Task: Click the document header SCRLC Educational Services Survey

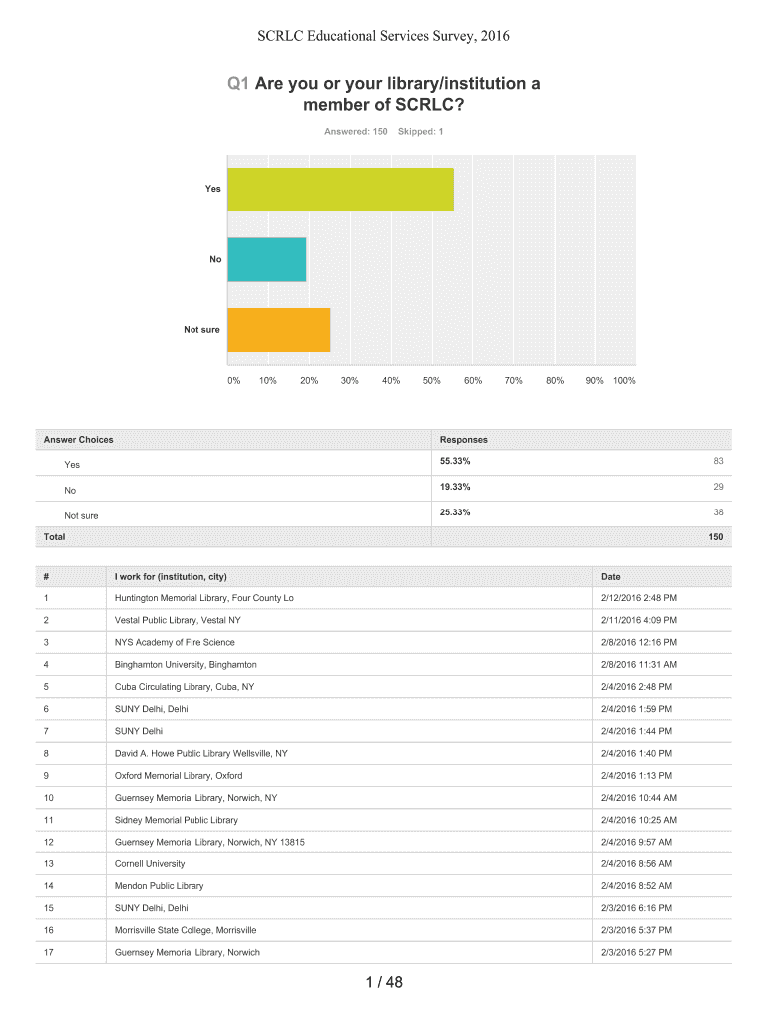Action: (384, 37)
